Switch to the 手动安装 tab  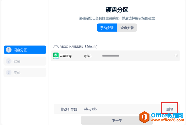point(107,28)
